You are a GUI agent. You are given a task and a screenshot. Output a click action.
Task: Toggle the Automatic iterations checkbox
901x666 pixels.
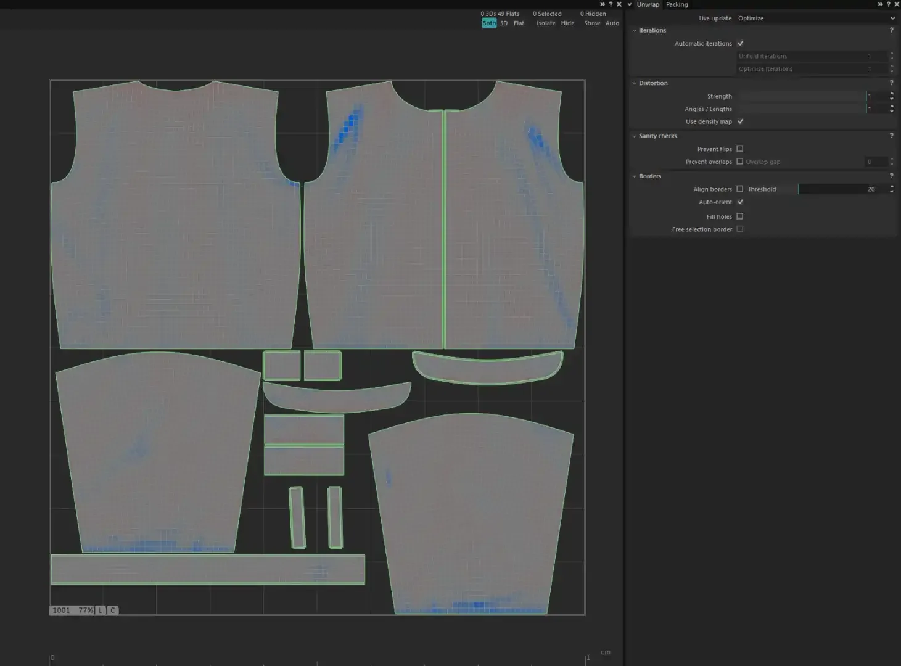coord(740,43)
